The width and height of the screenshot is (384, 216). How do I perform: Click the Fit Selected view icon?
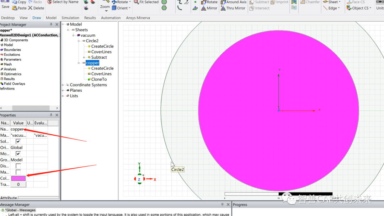coord(146,2)
